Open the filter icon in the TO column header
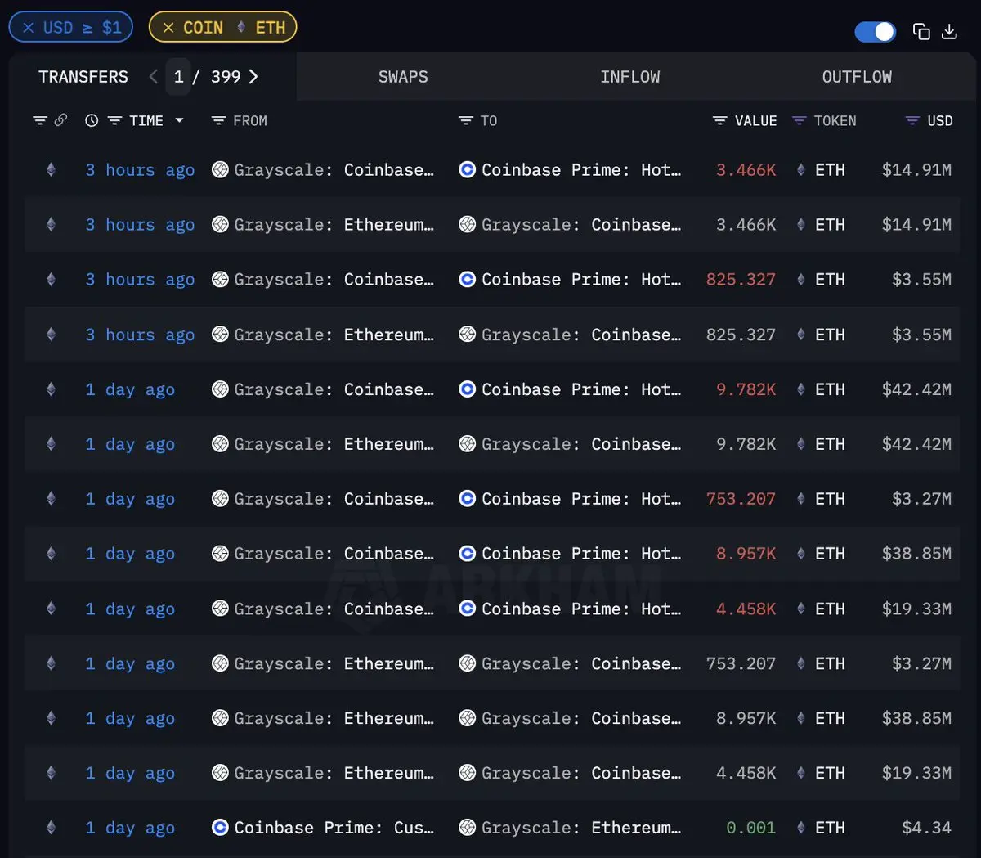Image resolution: width=981 pixels, height=858 pixels. pos(466,121)
